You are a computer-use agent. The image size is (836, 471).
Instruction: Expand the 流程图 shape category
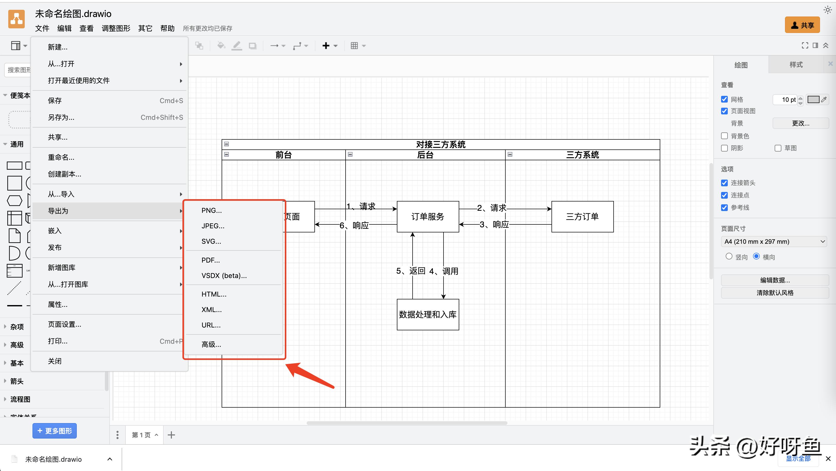tap(20, 399)
